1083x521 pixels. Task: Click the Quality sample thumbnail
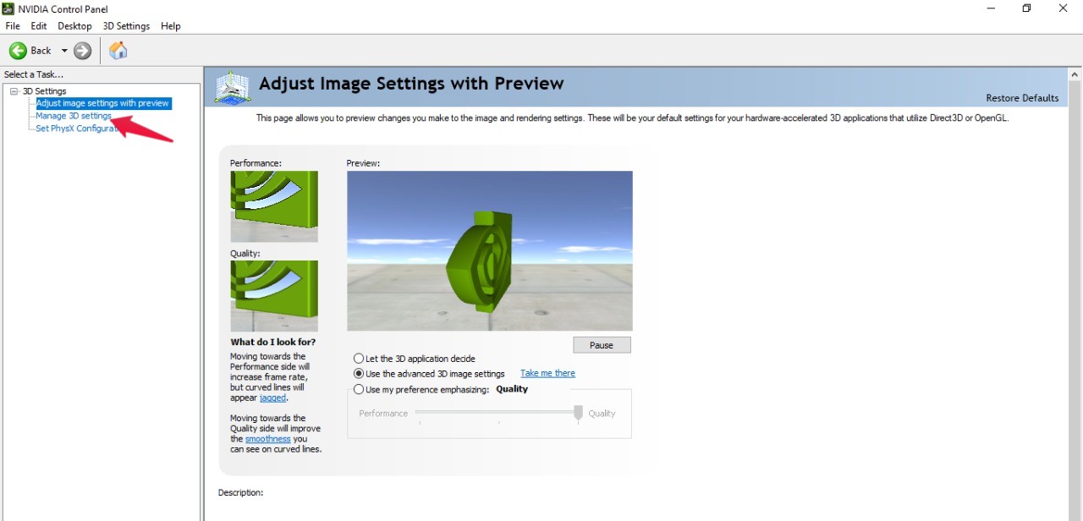pyautogui.click(x=274, y=296)
